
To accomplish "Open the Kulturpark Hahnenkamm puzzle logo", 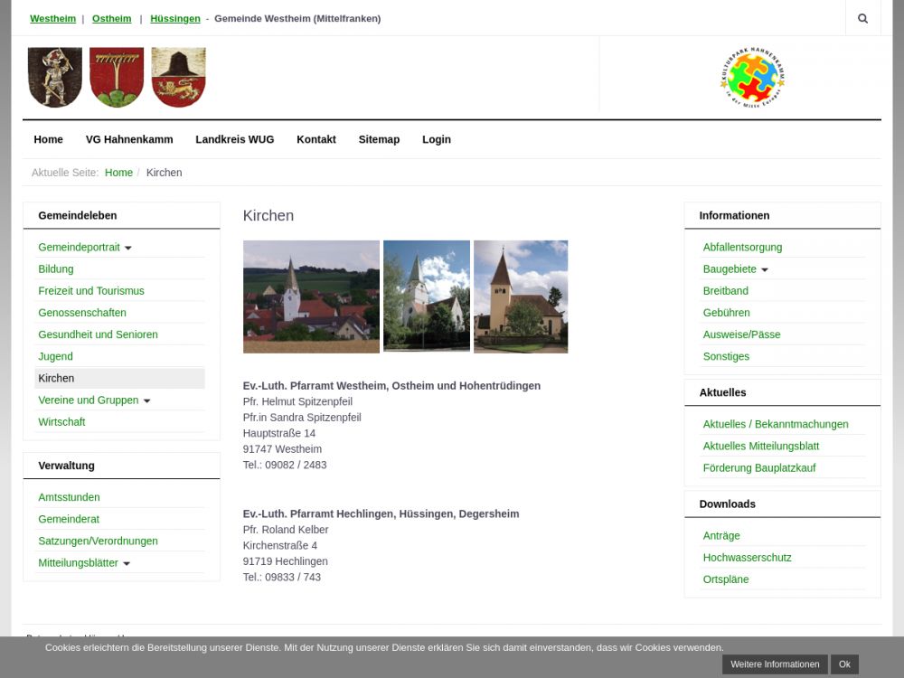I will (752, 79).
